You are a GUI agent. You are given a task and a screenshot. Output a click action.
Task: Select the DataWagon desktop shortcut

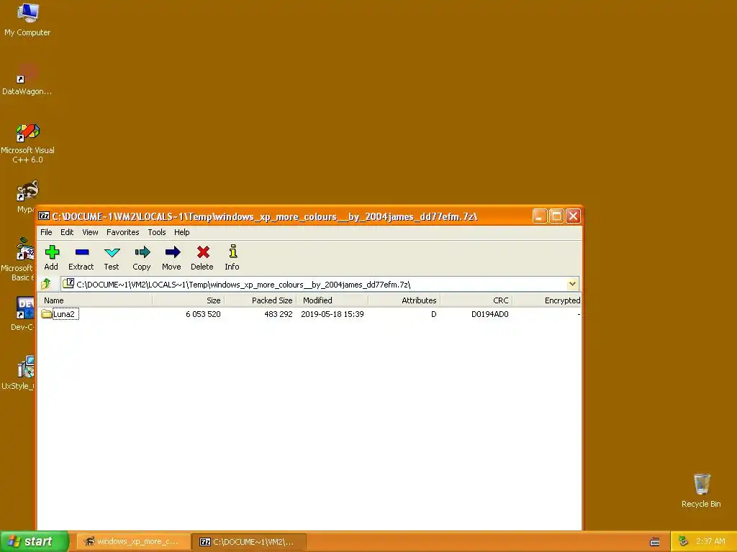click(x=27, y=74)
